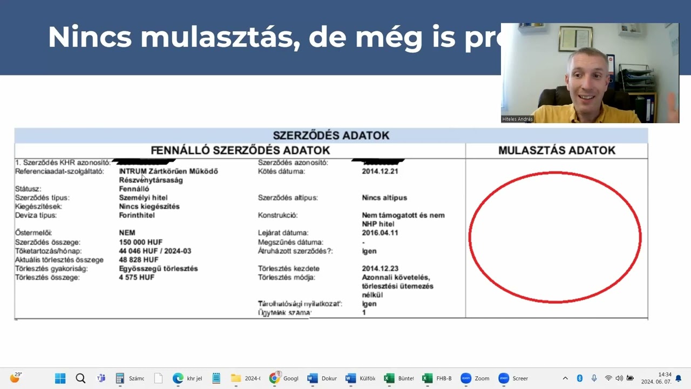Open Microsoft Teams from taskbar
This screenshot has height=389, width=691.
(x=100, y=378)
